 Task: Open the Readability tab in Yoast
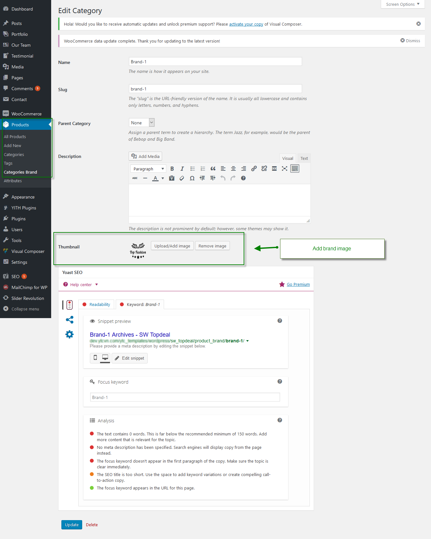[x=97, y=304]
